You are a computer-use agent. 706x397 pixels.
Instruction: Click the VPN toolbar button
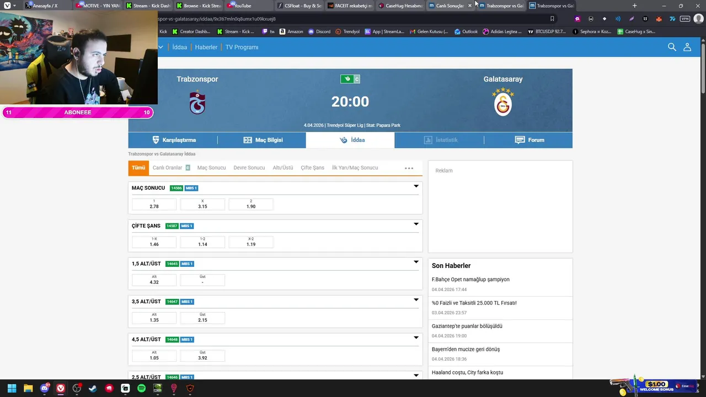[685, 19]
